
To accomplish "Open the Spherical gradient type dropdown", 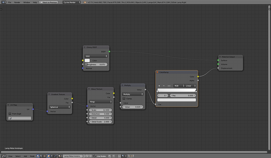I will [60, 107].
